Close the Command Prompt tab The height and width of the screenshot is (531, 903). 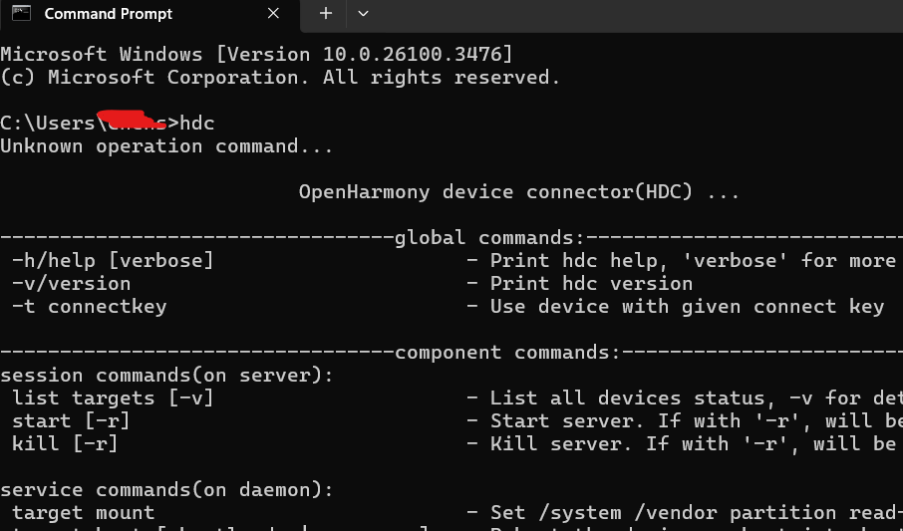tap(273, 13)
